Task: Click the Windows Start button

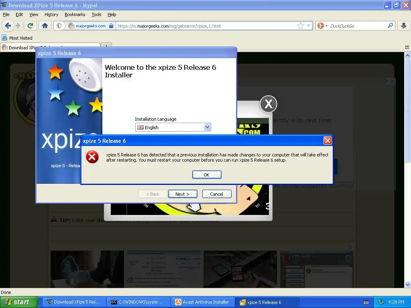Action: click(19, 302)
